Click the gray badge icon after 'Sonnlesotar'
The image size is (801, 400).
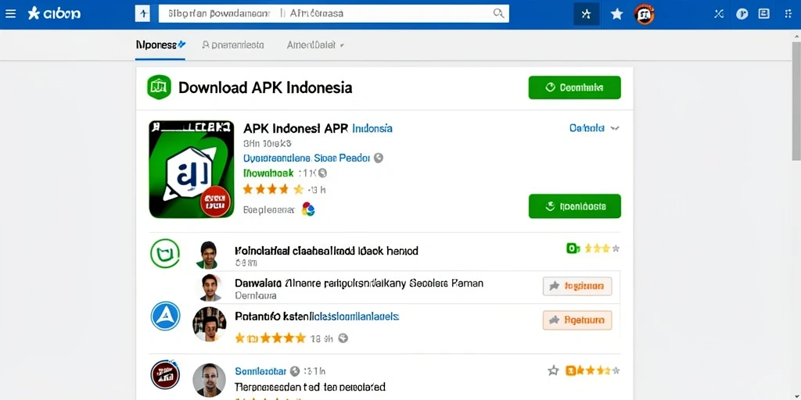click(295, 371)
